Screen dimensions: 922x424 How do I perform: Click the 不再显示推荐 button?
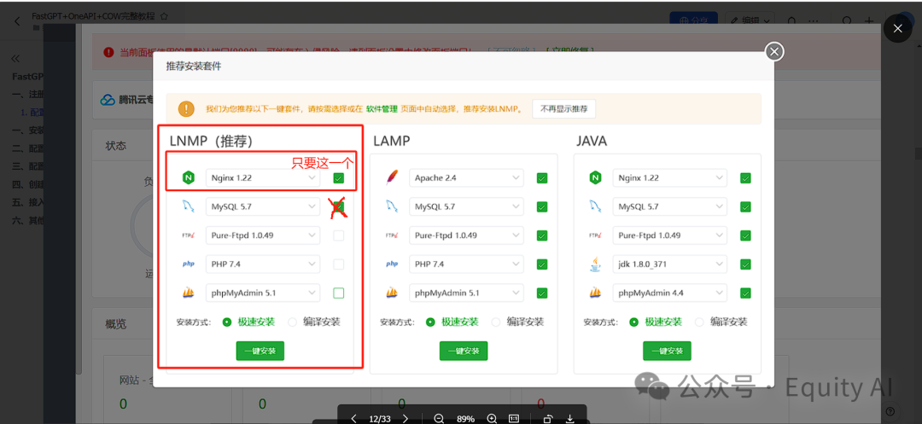click(564, 108)
